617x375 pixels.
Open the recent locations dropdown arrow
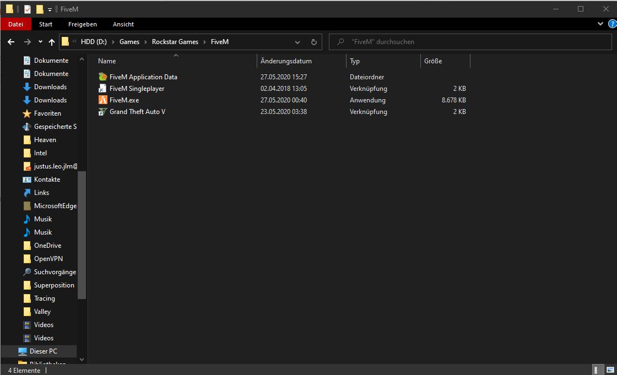40,42
